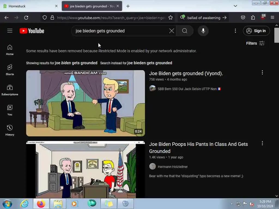This screenshot has height=209, width=279.
Task: Expand the list all tabs chevron
Action: tap(235, 6)
